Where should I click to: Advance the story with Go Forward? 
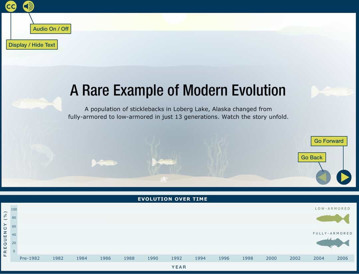[x=344, y=177]
